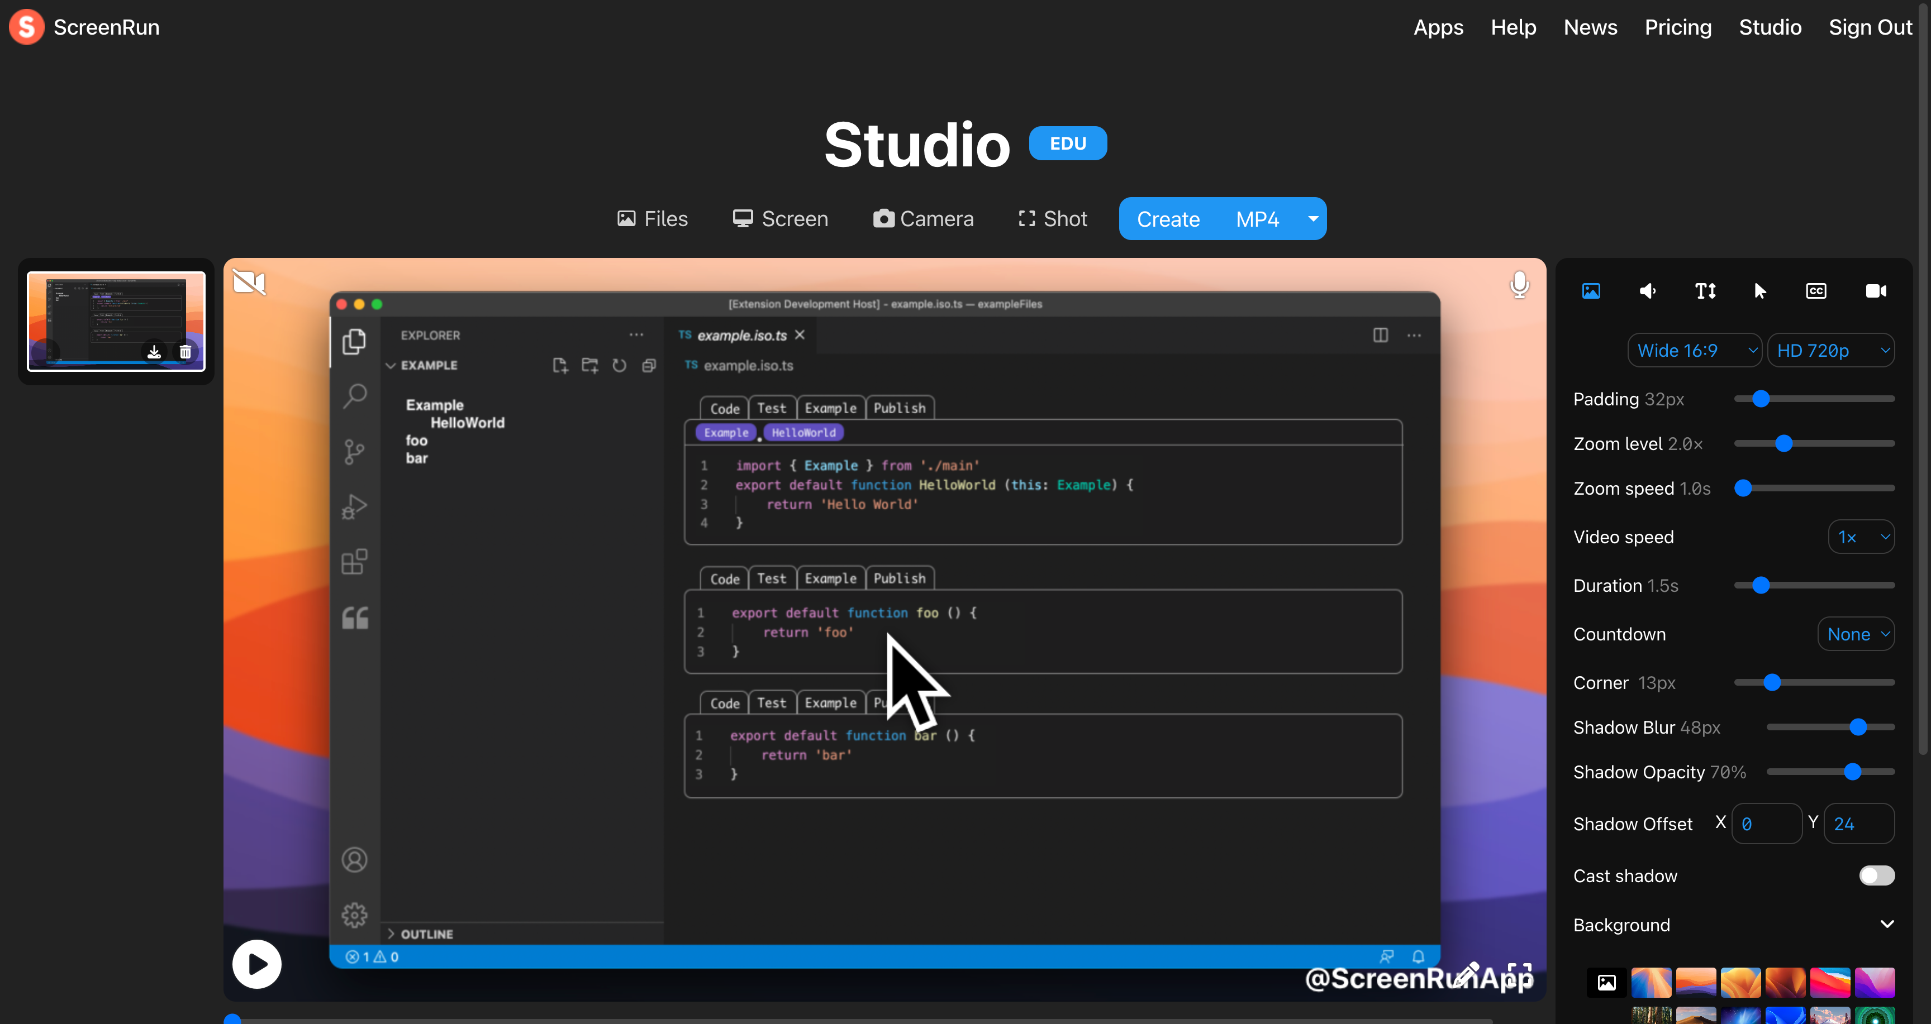
Task: Open News in the top navigation
Action: point(1590,27)
